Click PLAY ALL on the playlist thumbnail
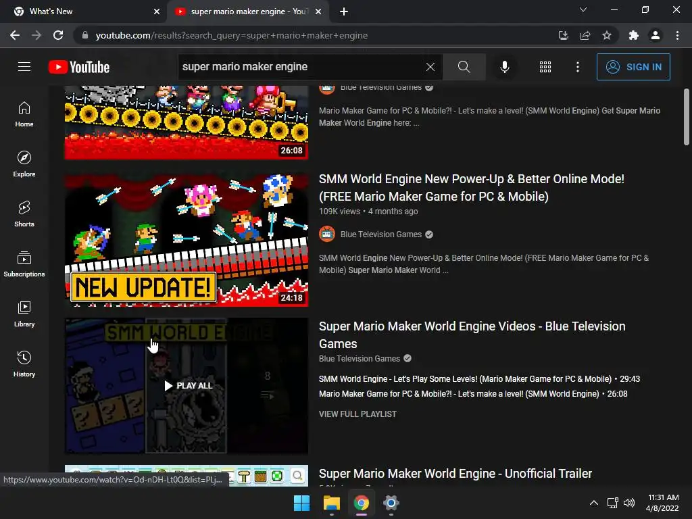This screenshot has width=692, height=519. (x=189, y=386)
